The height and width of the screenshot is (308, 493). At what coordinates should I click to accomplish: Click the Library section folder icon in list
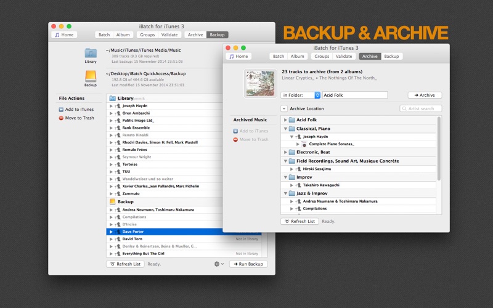(x=112, y=99)
